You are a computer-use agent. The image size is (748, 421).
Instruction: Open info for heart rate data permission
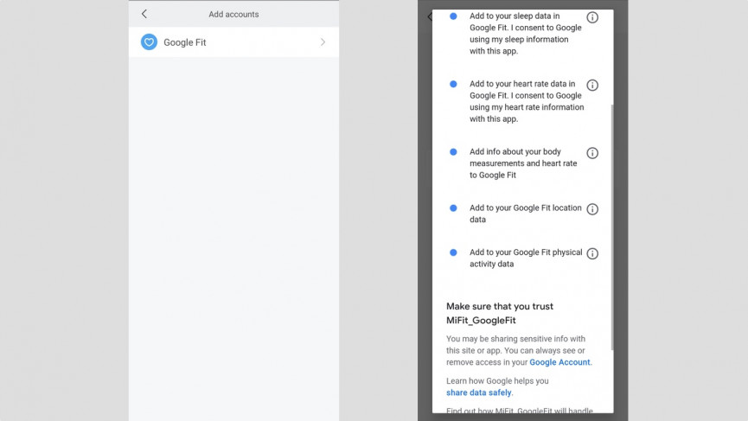592,85
